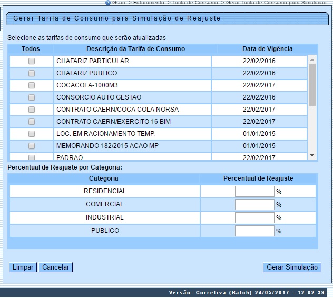
Task: Select CONTRATO CAERN/EXERCITO 16 BIM checkbox
Action: point(32,122)
